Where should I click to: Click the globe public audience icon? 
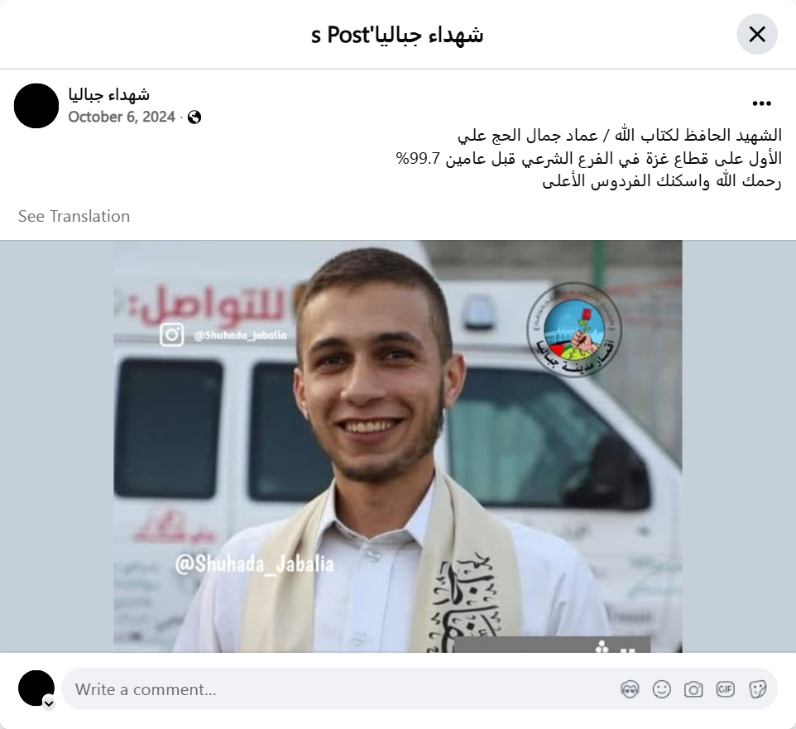(194, 118)
